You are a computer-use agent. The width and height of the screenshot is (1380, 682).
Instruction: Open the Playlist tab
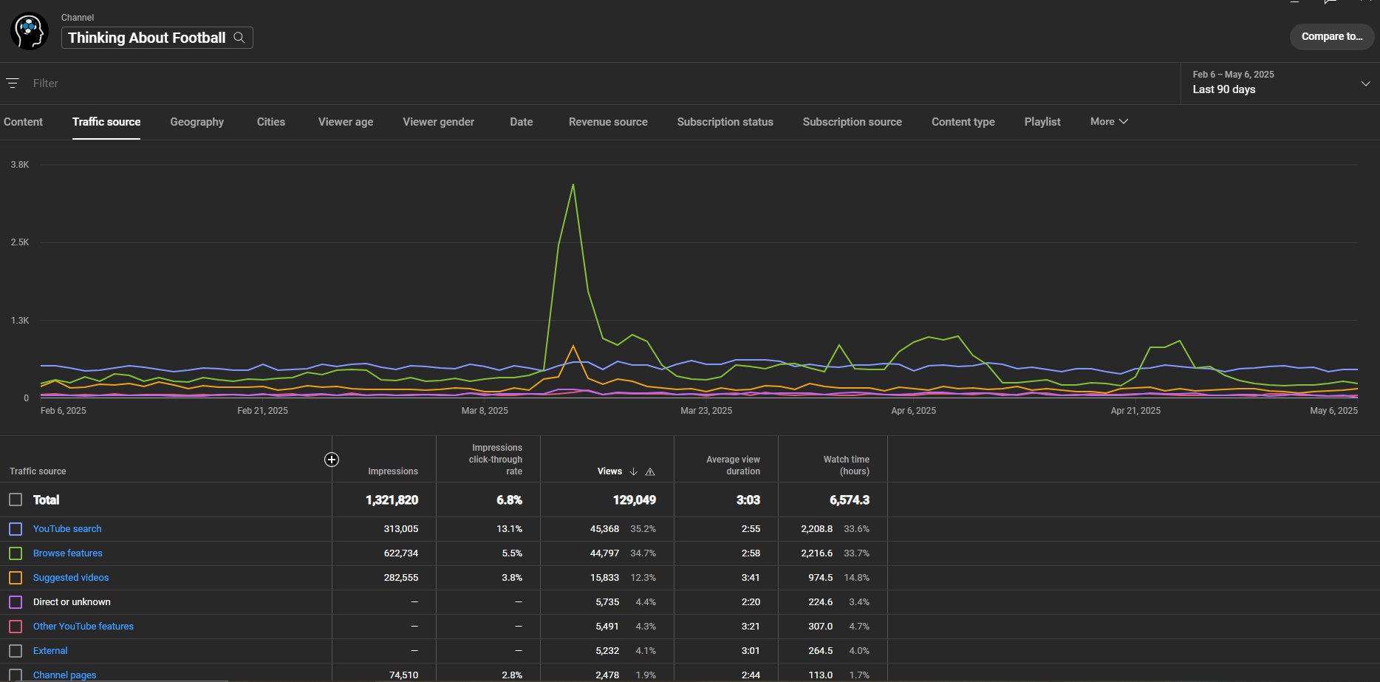pos(1042,122)
